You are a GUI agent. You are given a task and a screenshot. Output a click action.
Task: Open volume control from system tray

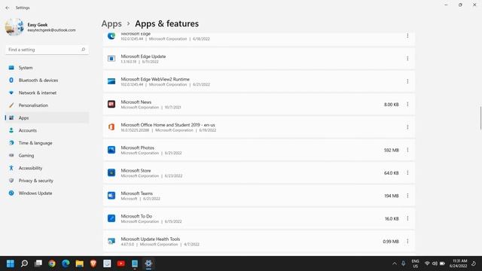pyautogui.click(x=435, y=263)
